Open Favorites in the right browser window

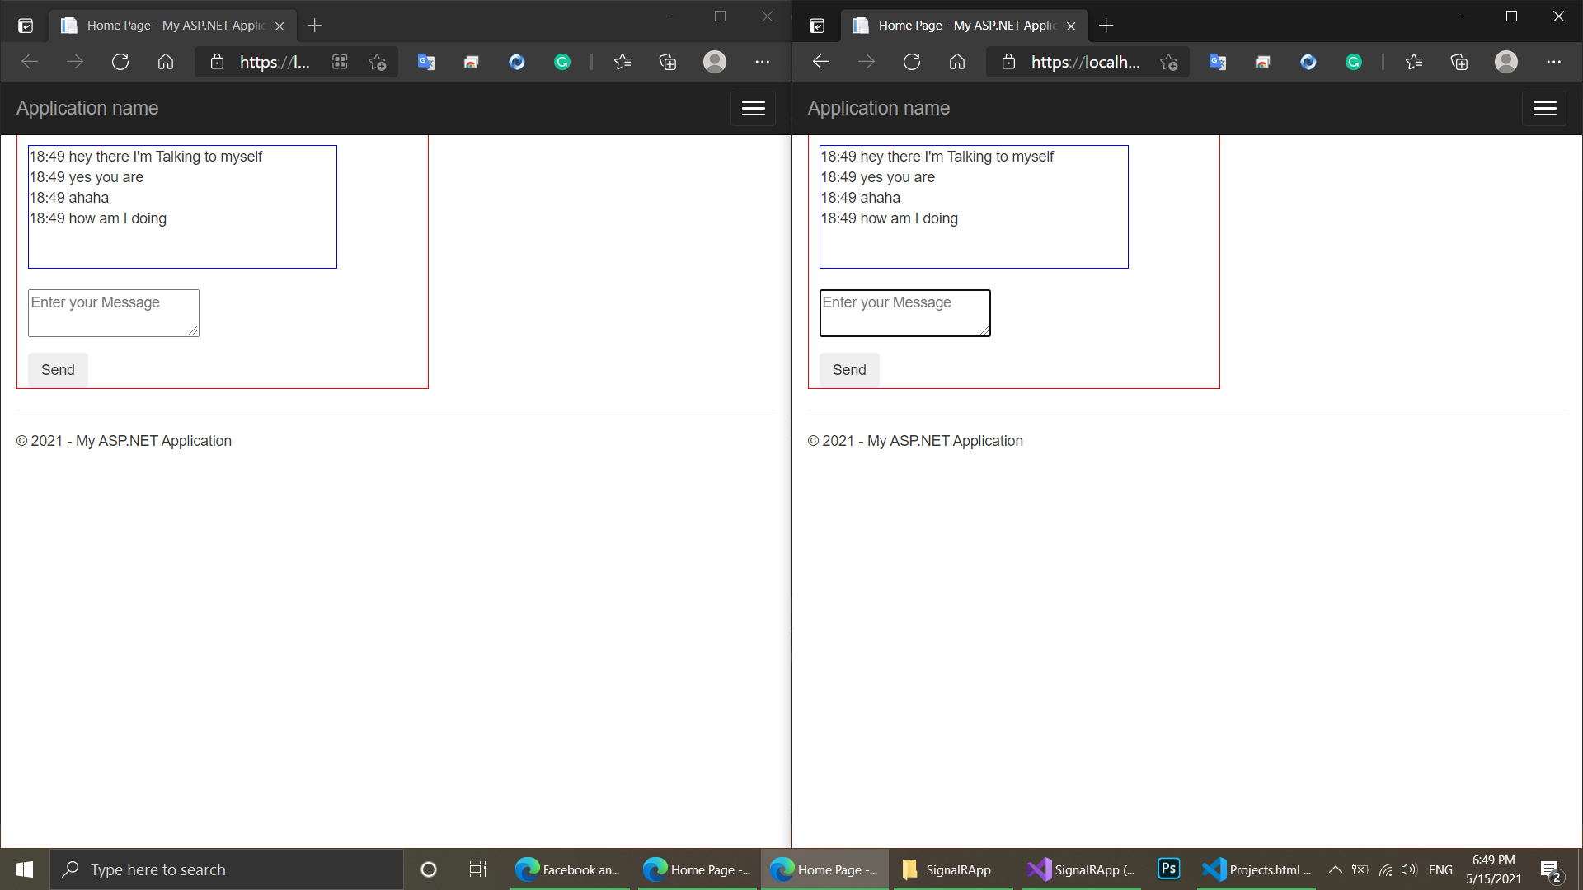pos(1414,62)
